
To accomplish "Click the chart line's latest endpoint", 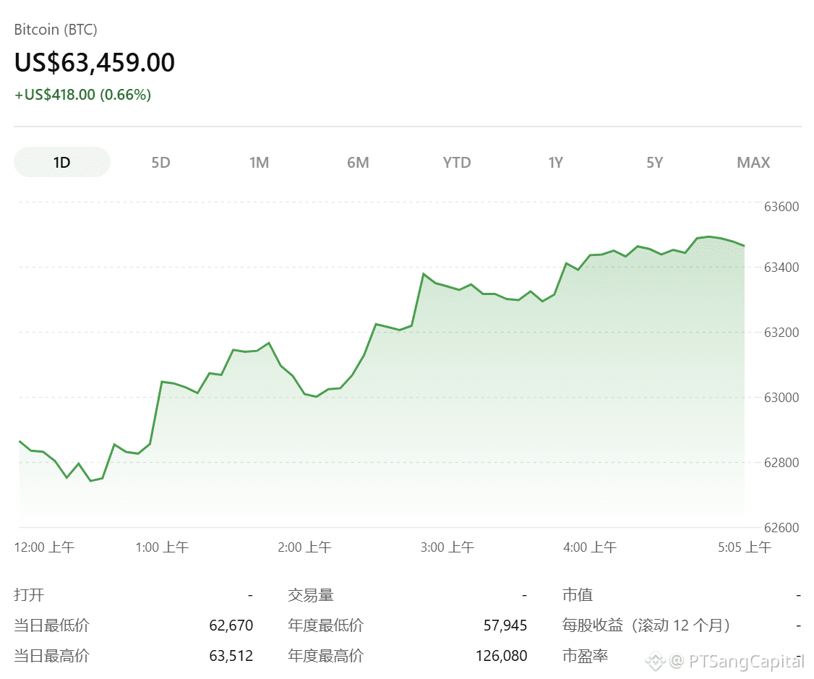I will pyautogui.click(x=744, y=246).
